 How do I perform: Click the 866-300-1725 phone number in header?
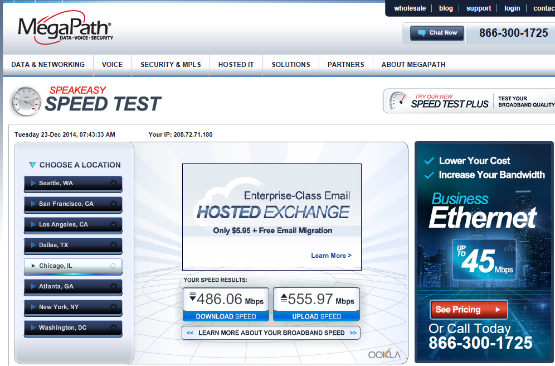pyautogui.click(x=514, y=33)
